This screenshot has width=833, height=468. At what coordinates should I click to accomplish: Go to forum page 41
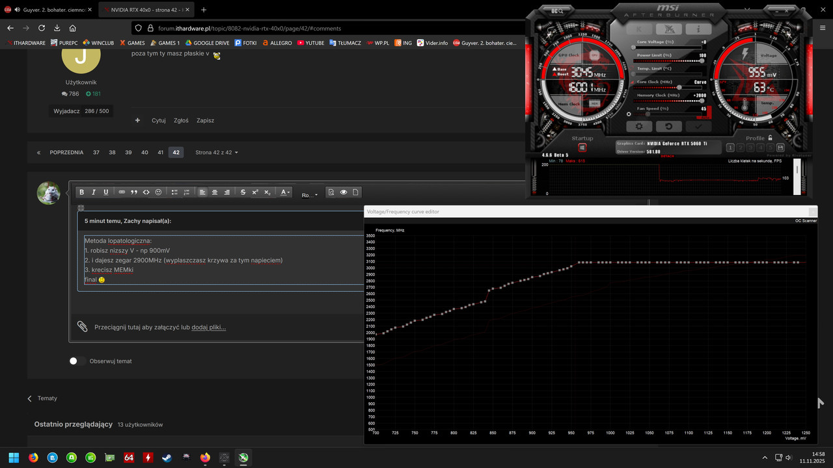pos(160,152)
